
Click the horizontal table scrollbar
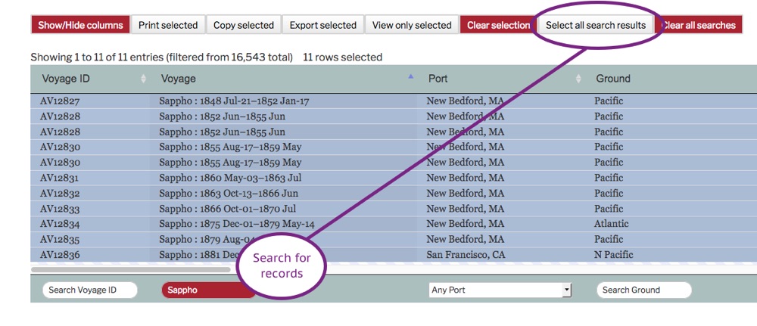130,269
